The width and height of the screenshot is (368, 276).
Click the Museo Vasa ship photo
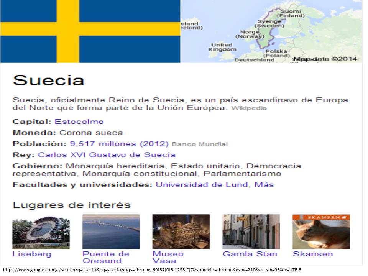coord(181,232)
